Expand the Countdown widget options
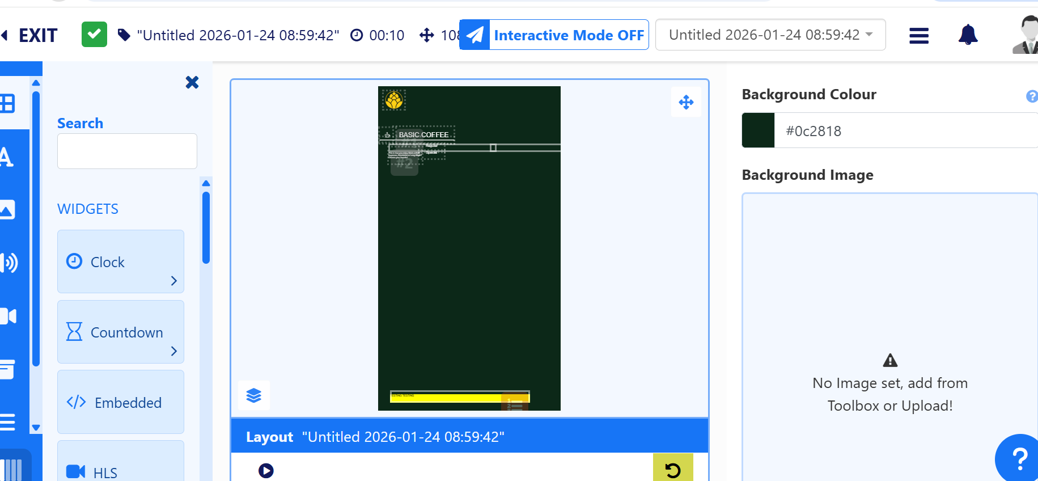Screen dimensions: 1038x481 pos(174,351)
